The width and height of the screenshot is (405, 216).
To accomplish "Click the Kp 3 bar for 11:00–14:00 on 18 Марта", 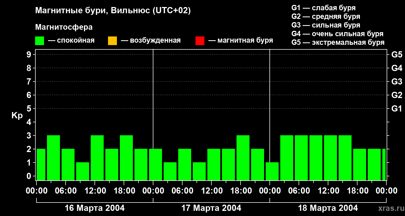I will tap(330, 158).
